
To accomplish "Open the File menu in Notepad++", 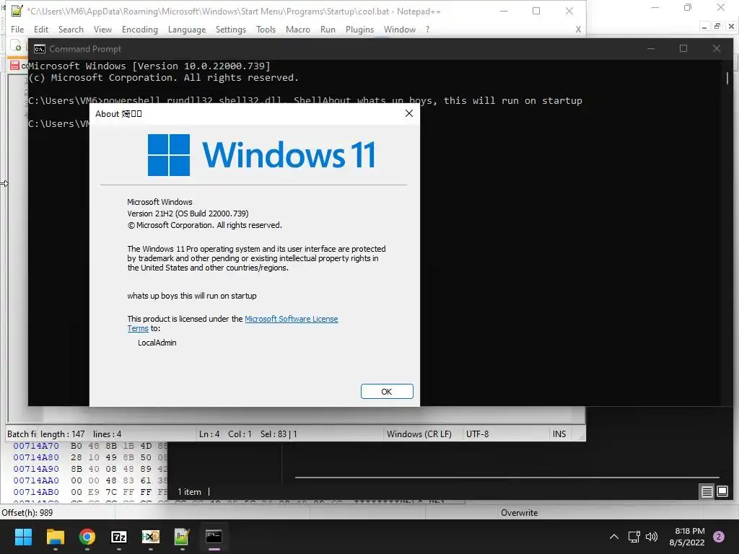I will (17, 29).
